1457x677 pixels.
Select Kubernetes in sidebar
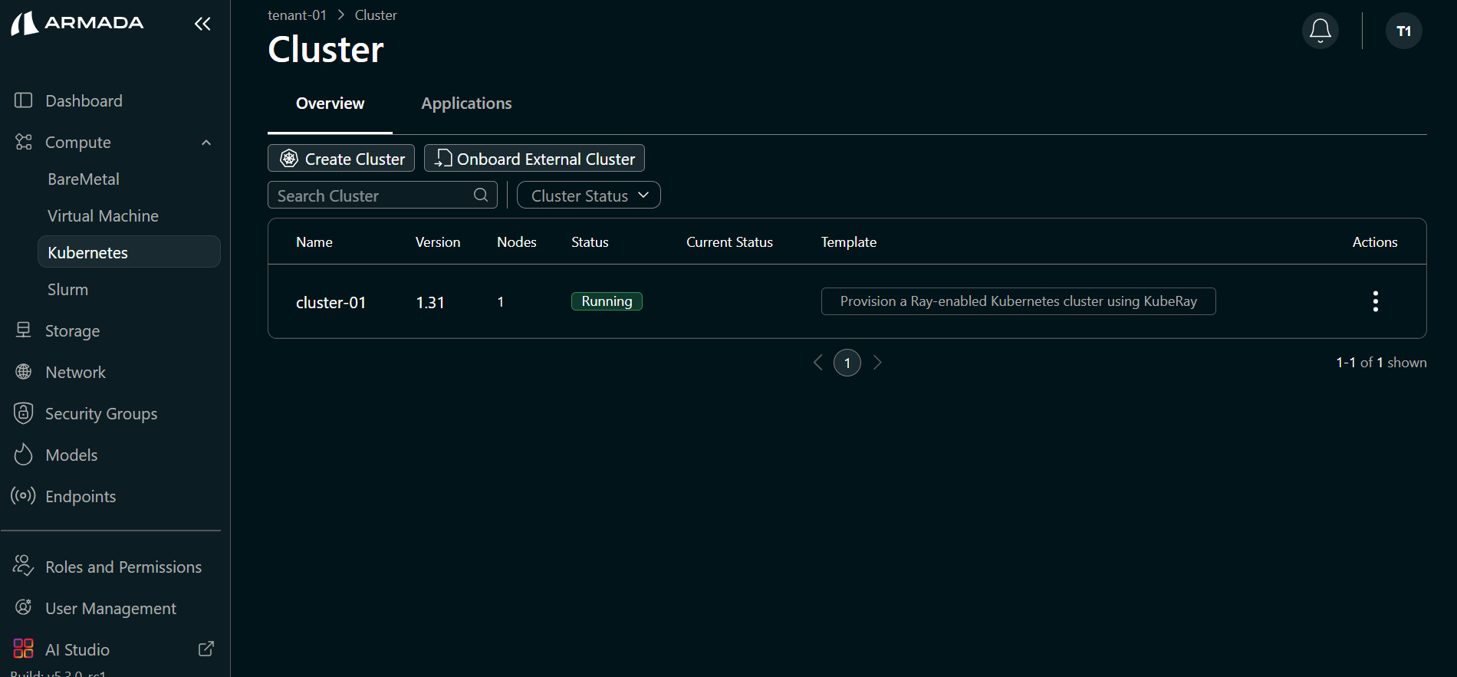[129, 252]
